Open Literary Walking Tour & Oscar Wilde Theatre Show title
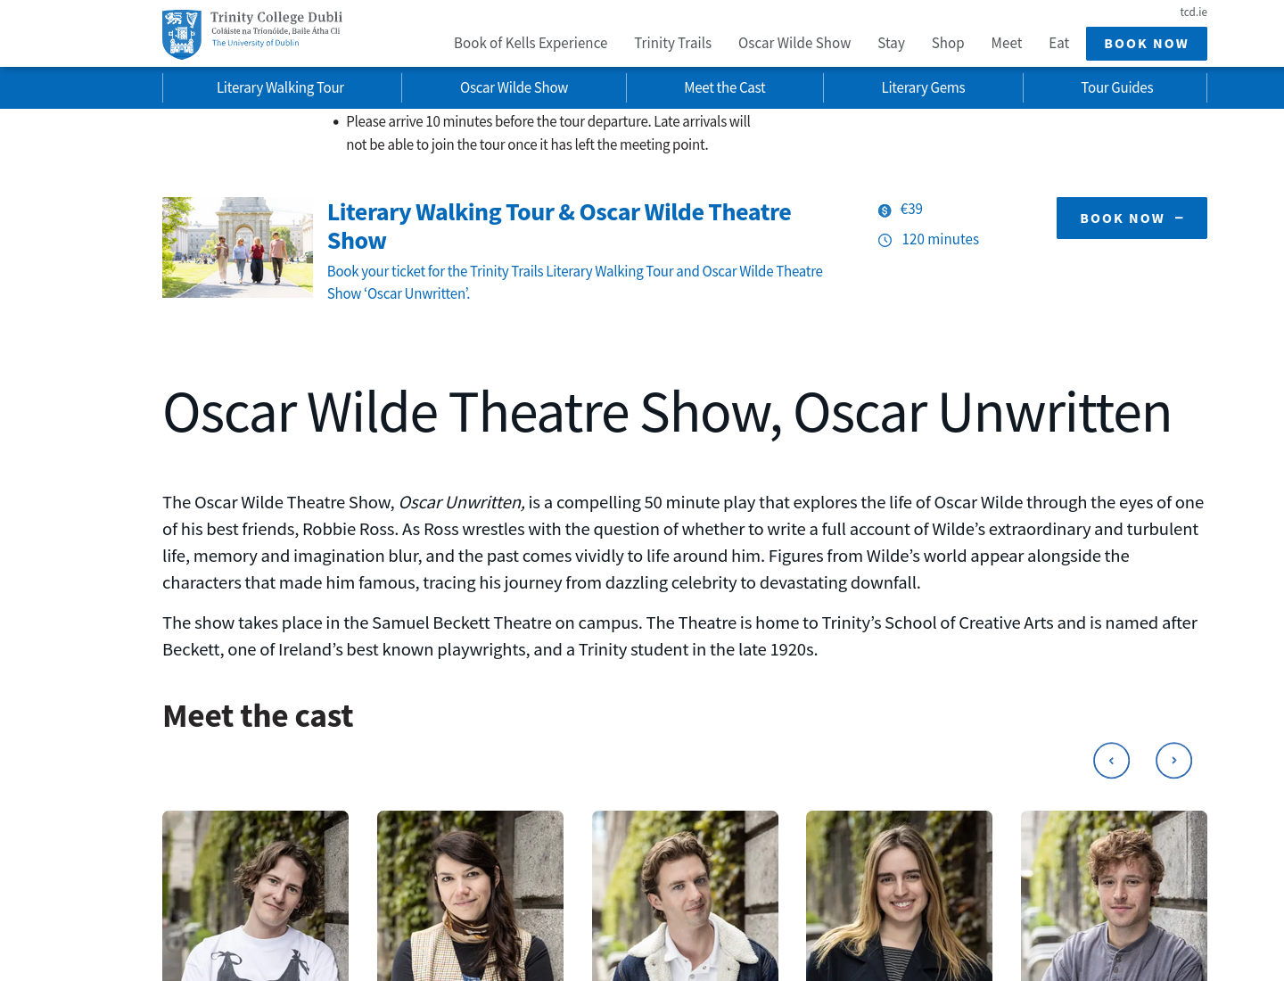Image resolution: width=1284 pixels, height=981 pixels. pyautogui.click(x=559, y=227)
